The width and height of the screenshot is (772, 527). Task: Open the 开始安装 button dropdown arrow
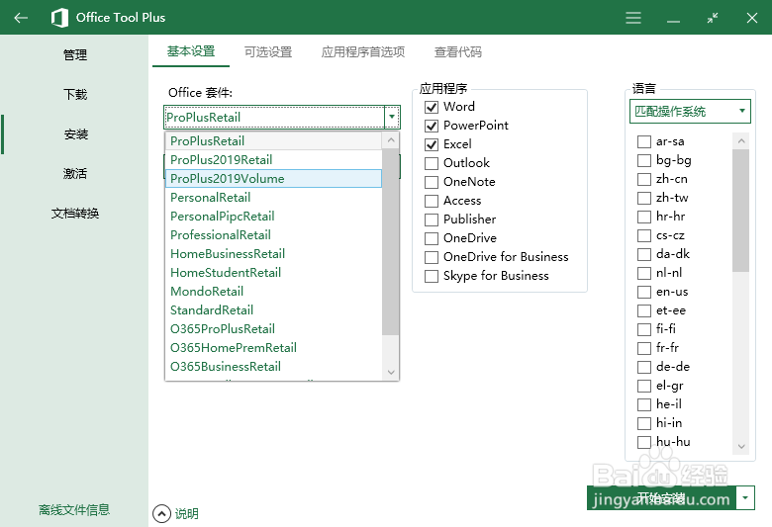pyautogui.click(x=745, y=498)
